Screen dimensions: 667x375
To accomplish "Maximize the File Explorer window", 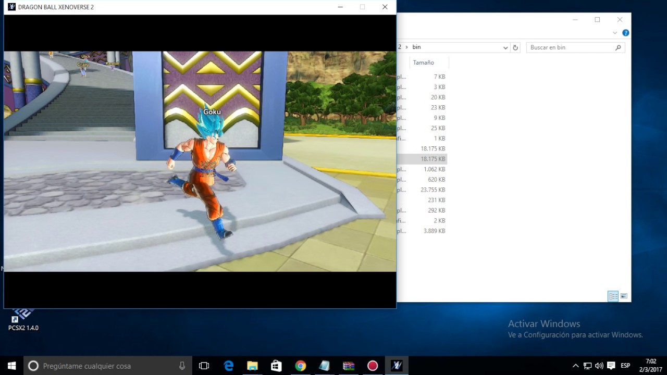I will pos(597,20).
